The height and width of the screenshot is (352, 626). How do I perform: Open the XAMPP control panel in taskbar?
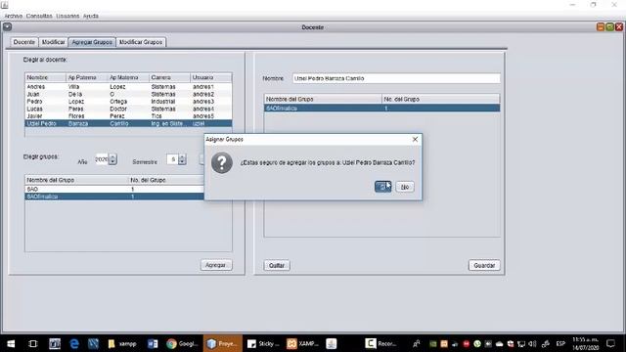click(303, 343)
